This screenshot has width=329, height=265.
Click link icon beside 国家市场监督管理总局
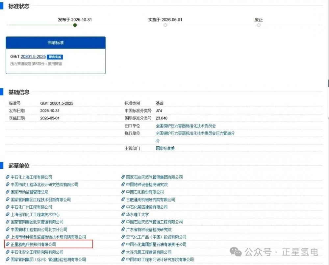coord(8,192)
